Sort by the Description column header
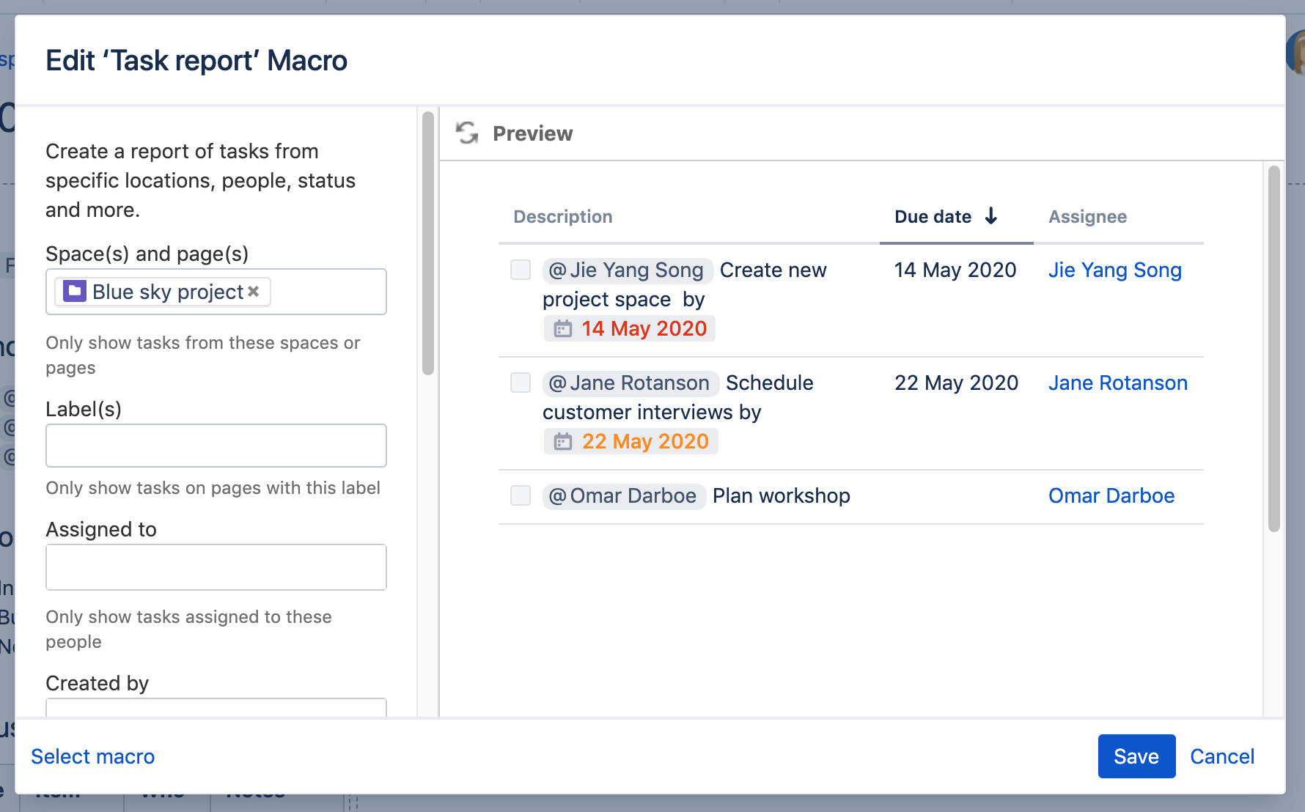The image size is (1305, 812). (563, 217)
